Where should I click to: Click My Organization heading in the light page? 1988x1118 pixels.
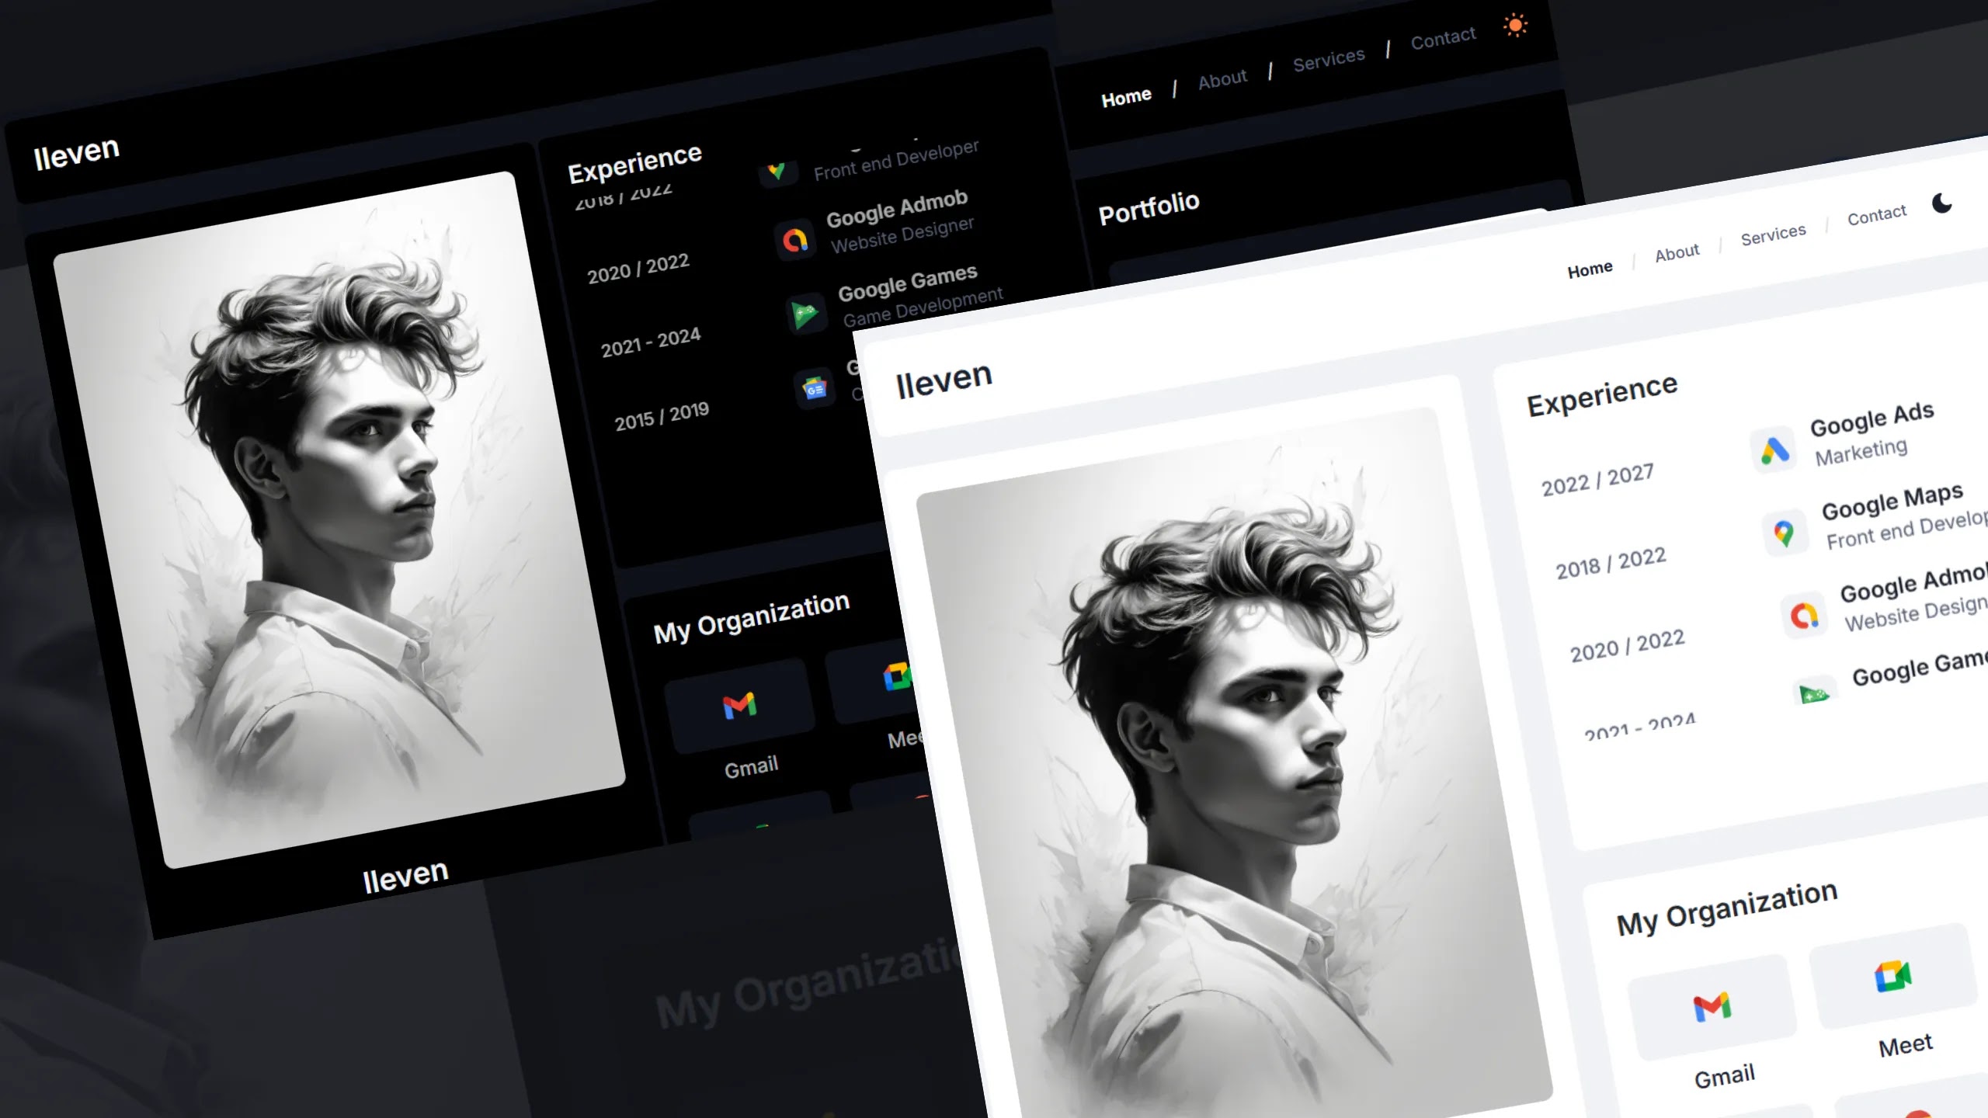click(1727, 908)
